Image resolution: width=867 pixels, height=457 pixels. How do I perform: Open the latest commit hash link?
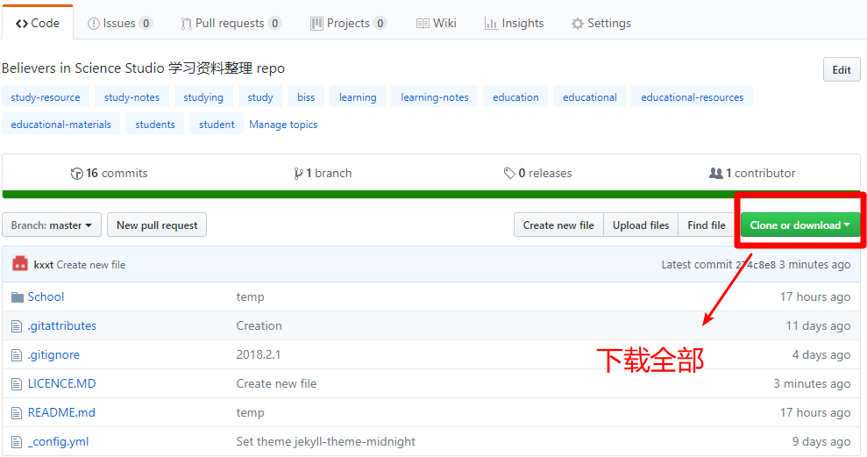tap(756, 265)
